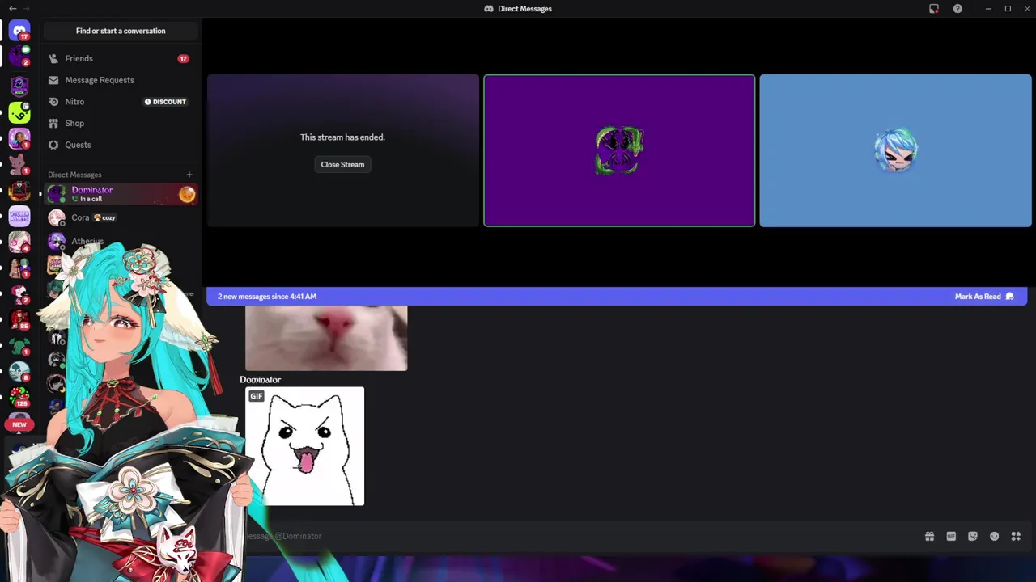The width and height of the screenshot is (1036, 582).
Task: Open the green smiley face server icon
Action: click(x=19, y=112)
